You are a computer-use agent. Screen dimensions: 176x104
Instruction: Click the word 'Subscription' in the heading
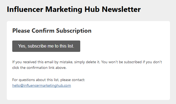coord(74,31)
